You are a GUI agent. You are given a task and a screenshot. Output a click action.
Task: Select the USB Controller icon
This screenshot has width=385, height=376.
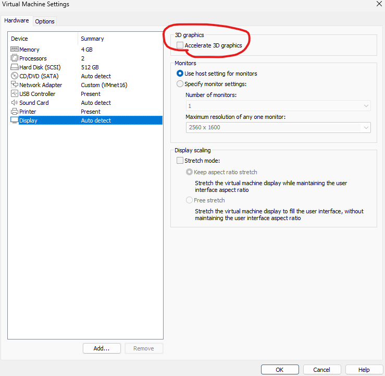15,94
